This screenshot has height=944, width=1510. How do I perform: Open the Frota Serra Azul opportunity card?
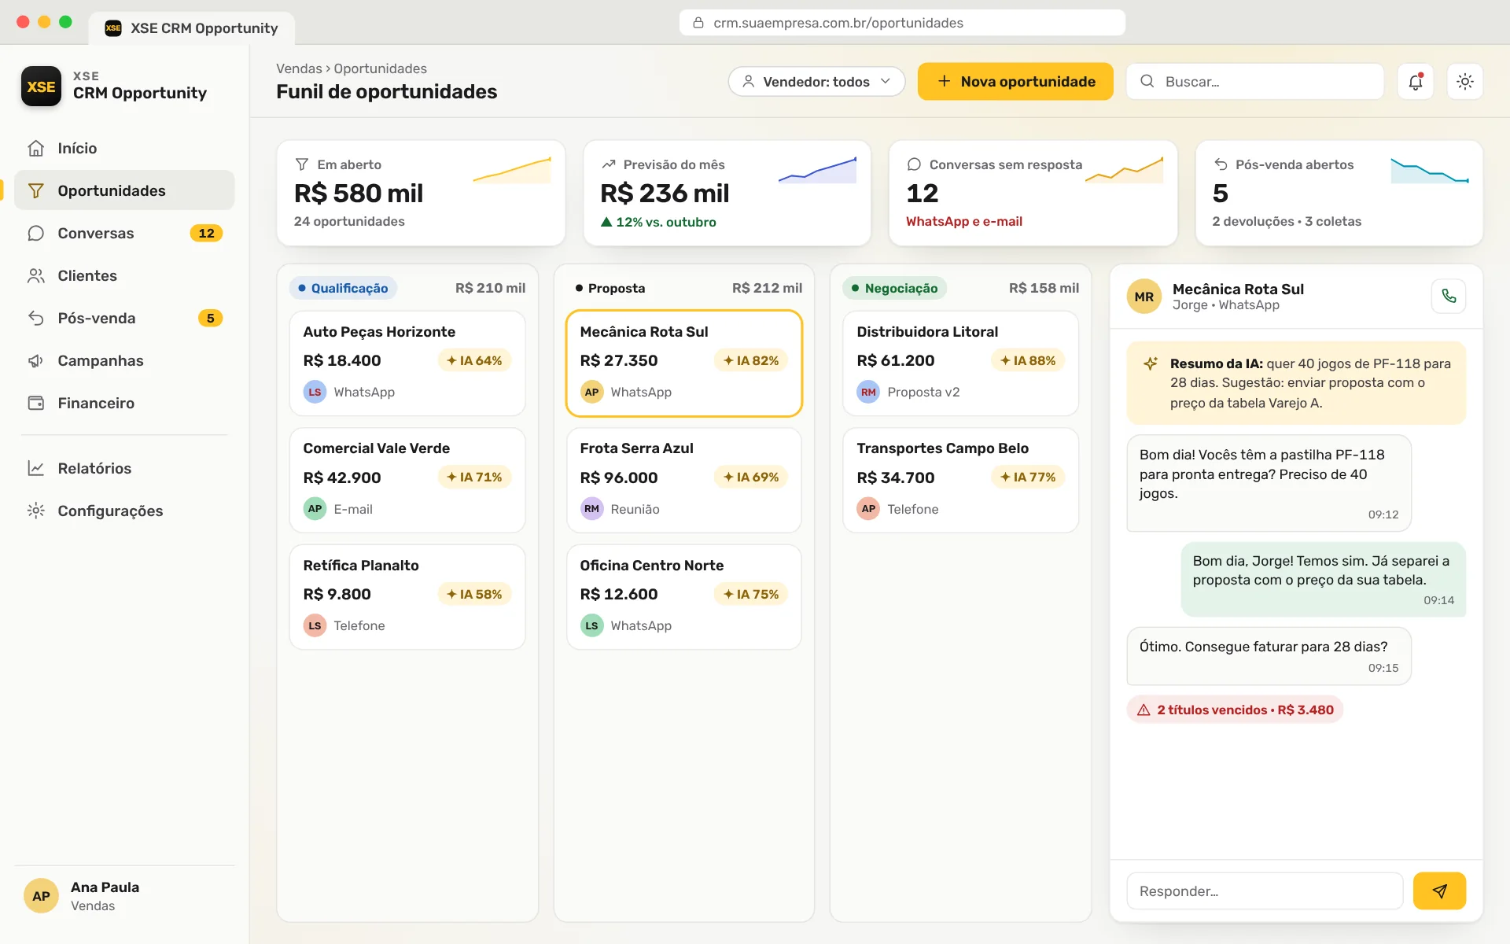click(x=684, y=480)
